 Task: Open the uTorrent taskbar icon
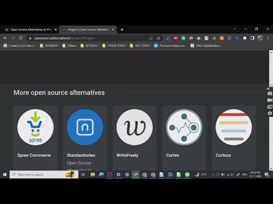click(x=187, y=175)
